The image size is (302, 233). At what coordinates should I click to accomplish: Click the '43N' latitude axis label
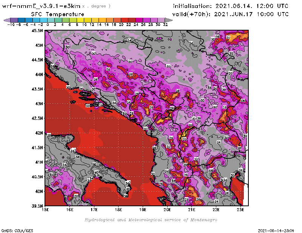coord(39,104)
